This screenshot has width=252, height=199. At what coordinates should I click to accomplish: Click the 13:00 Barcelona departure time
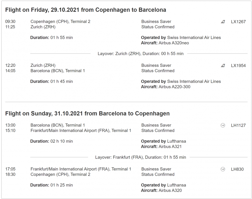click(x=10, y=125)
